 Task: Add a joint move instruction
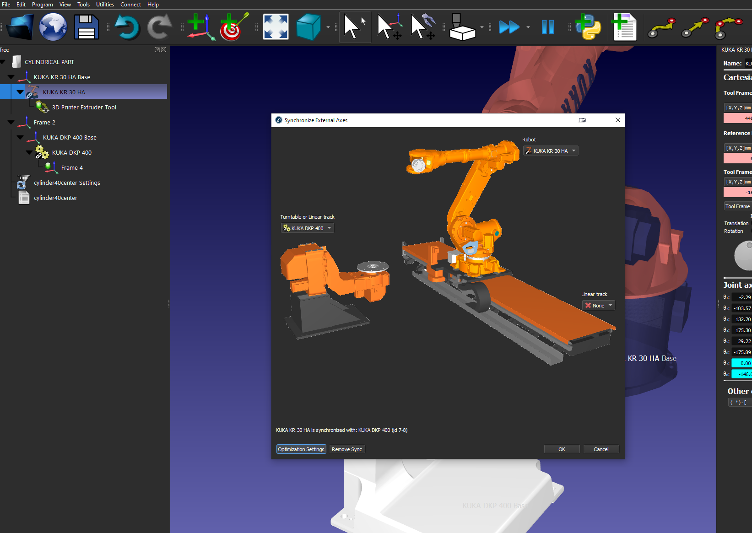pyautogui.click(x=662, y=27)
